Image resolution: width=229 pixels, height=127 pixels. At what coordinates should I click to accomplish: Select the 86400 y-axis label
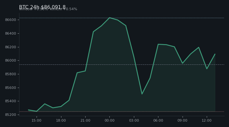pyautogui.click(x=10, y=34)
